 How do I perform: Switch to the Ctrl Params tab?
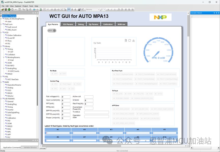68,24
